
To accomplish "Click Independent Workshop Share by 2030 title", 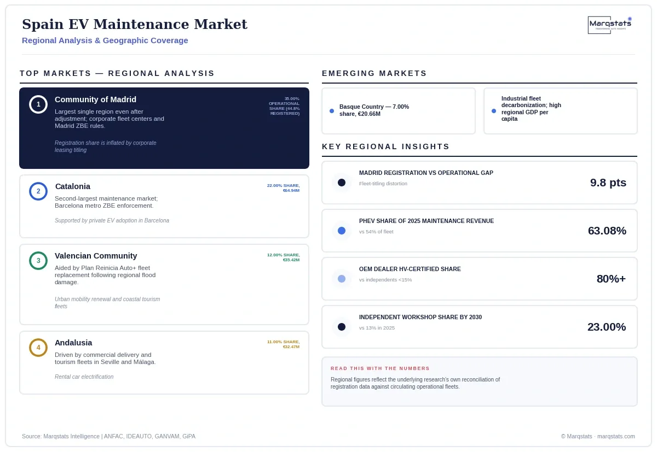I will click(x=420, y=317).
